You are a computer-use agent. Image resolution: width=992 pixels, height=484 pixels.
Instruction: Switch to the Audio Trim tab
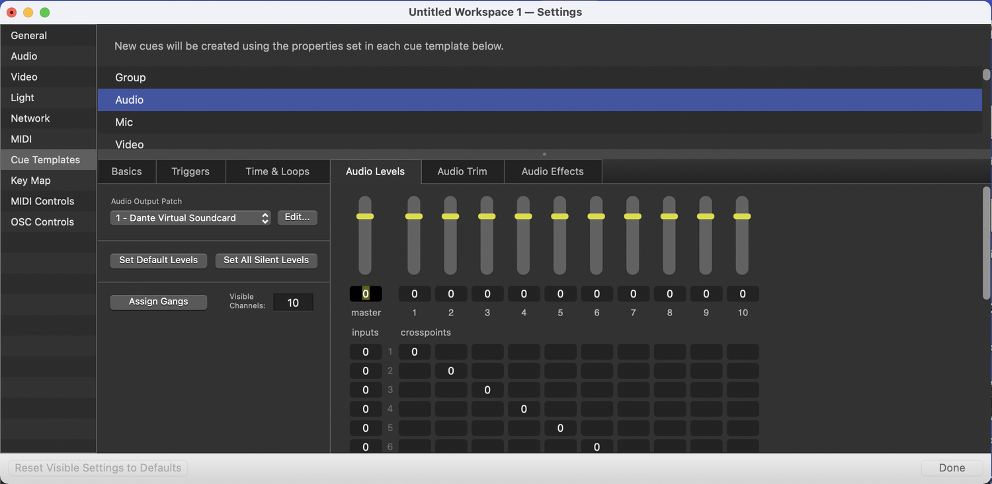462,171
